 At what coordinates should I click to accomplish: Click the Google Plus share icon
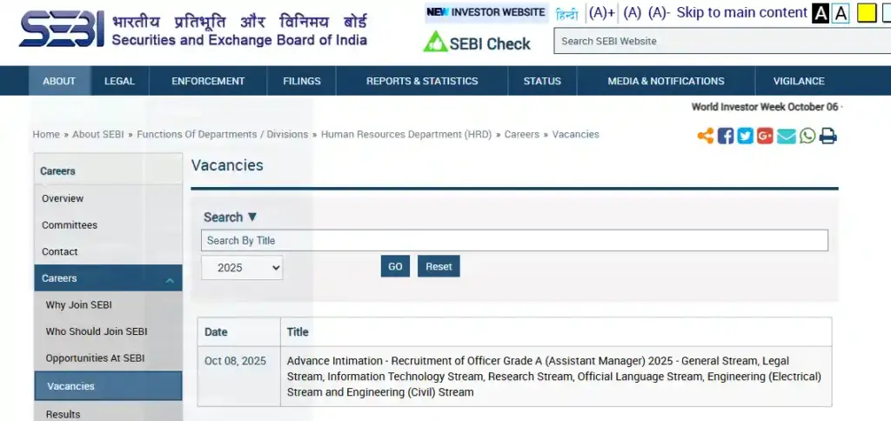pos(766,136)
